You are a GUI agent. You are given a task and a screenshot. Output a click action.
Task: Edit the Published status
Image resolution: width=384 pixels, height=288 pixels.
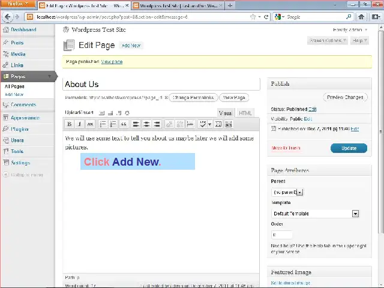click(312, 109)
